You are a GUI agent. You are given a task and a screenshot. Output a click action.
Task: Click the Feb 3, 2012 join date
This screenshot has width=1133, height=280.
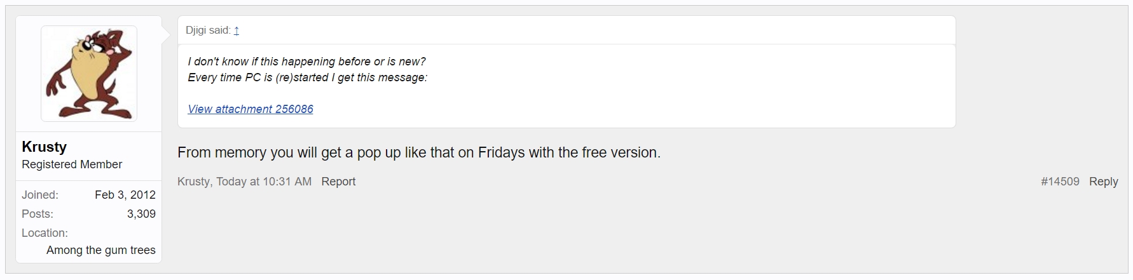pos(125,195)
